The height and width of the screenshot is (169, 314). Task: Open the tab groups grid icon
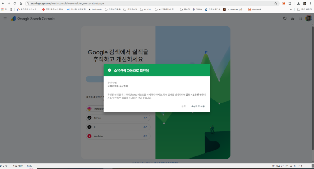click(x=11, y=9)
